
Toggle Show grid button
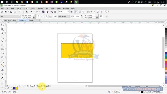pos(80,12)
